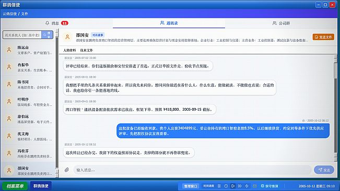Image resolution: width=340 pixels, height=191 pixels.
Task: Select contact 肖振华
Action: (28, 67)
